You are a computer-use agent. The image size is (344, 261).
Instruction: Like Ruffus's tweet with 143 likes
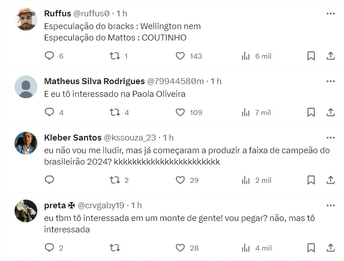[180, 56]
